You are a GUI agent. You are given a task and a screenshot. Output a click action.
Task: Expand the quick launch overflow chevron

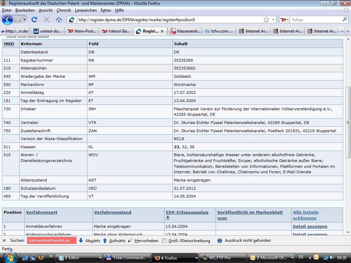[x=51, y=256]
